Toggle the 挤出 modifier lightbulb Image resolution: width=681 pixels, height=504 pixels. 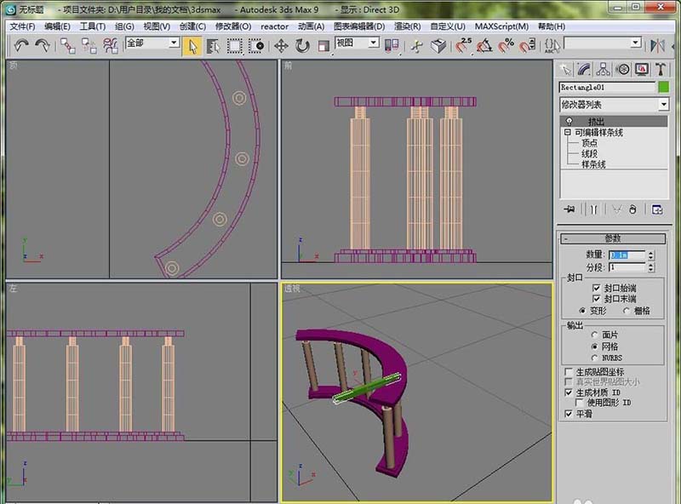point(569,121)
